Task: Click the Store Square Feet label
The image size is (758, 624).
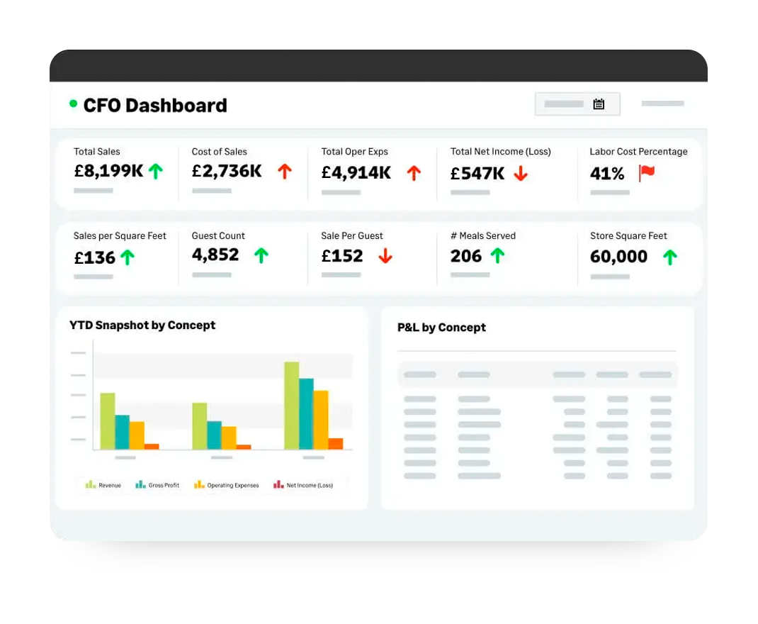Action: click(628, 235)
